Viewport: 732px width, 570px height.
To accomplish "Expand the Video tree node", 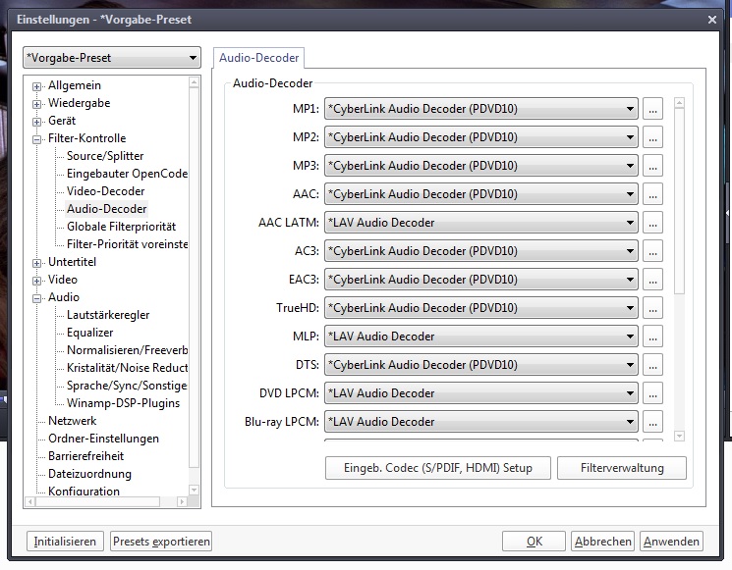I will pos(36,281).
